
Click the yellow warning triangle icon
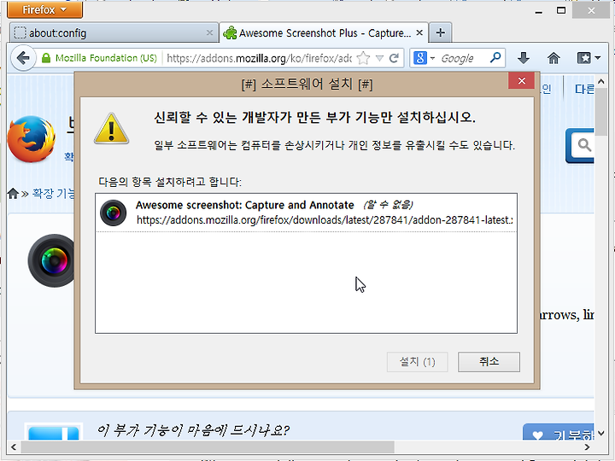click(111, 129)
